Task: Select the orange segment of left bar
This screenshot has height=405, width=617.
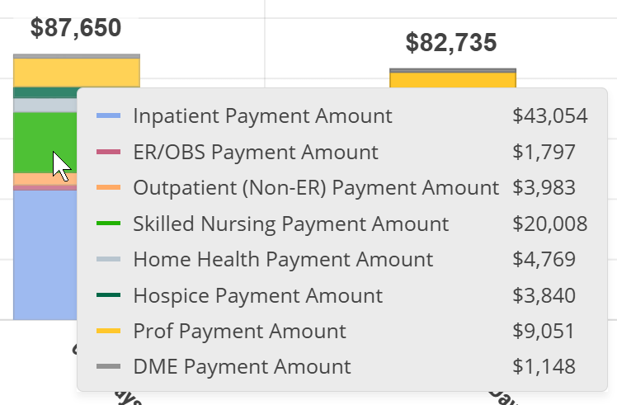Action: pos(33,179)
